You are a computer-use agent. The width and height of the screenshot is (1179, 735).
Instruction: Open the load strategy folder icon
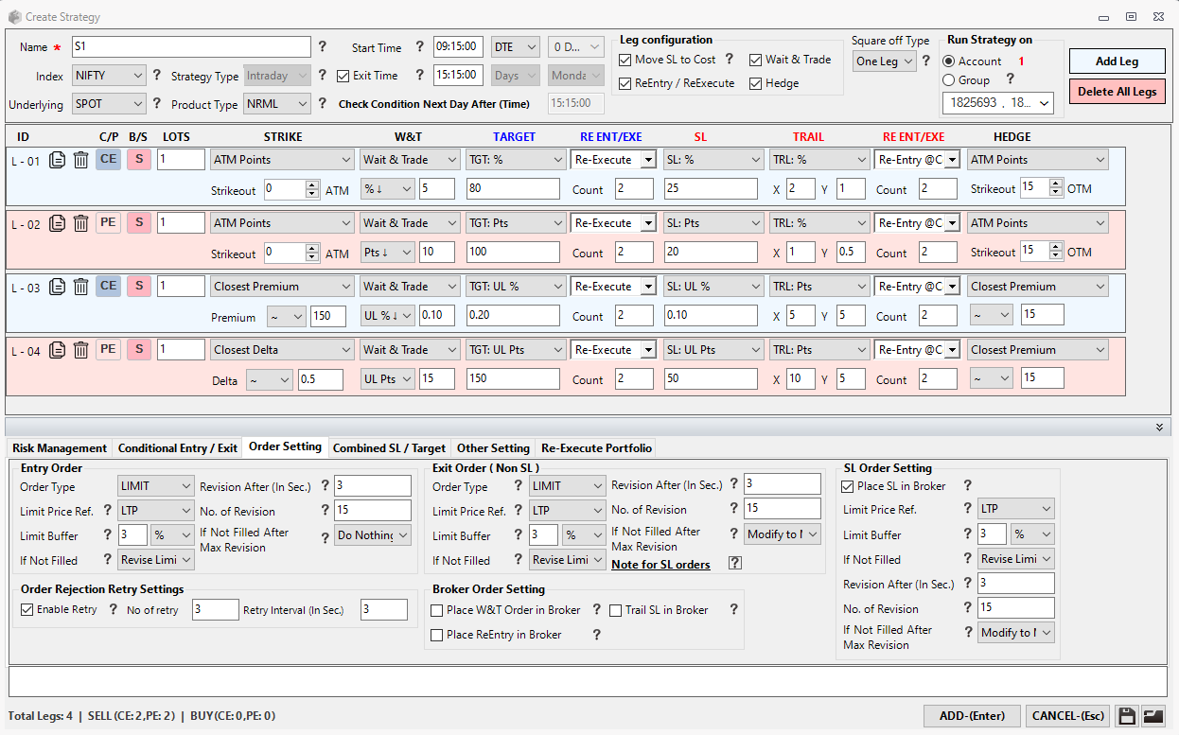tap(1153, 716)
